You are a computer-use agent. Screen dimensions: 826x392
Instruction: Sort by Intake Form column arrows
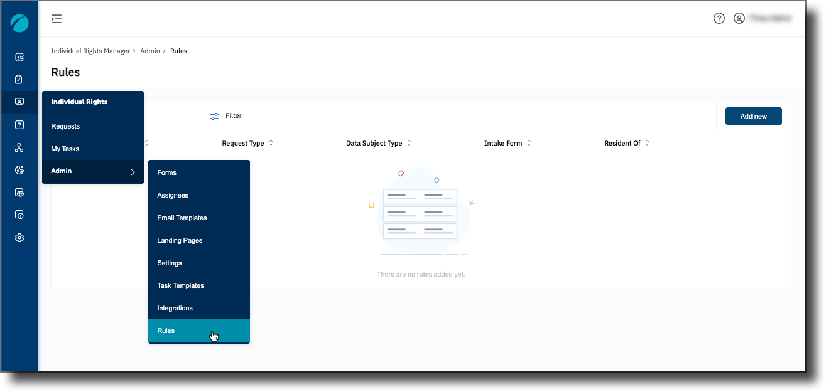(530, 143)
